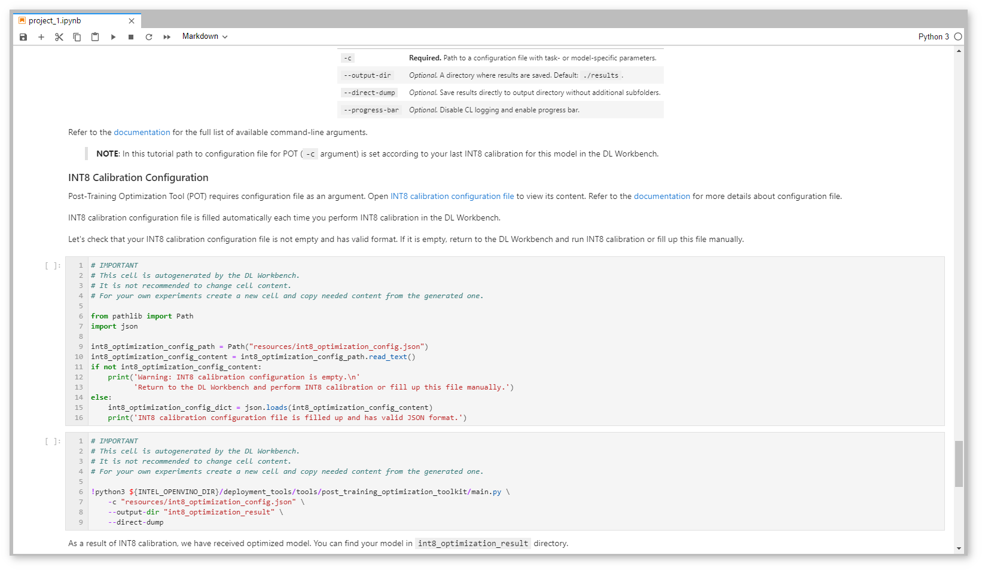
Task: Click the --direct-dump argument in the table
Action: (370, 93)
